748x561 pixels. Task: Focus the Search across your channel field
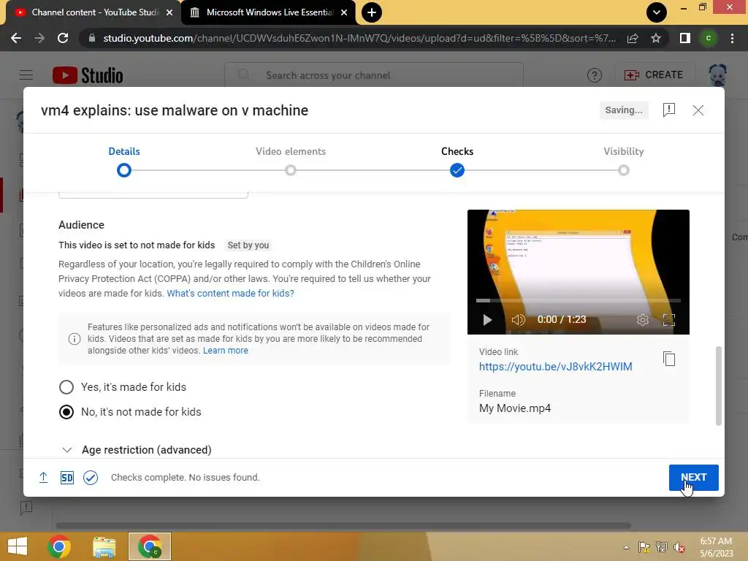374,75
